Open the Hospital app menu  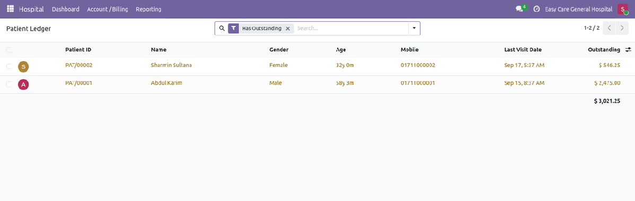click(31, 9)
